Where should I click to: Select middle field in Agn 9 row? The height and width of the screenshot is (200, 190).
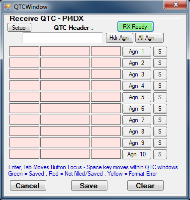click(65, 142)
